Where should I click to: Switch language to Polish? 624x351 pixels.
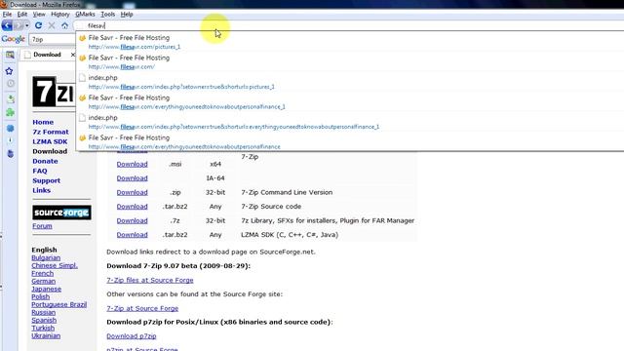[40, 296]
